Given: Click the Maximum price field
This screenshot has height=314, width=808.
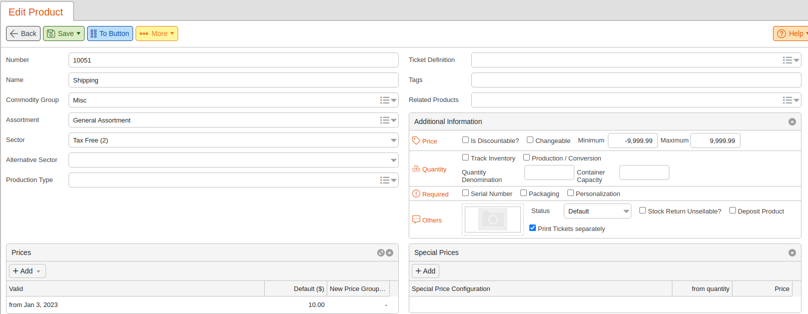Looking at the screenshot, I should (715, 140).
